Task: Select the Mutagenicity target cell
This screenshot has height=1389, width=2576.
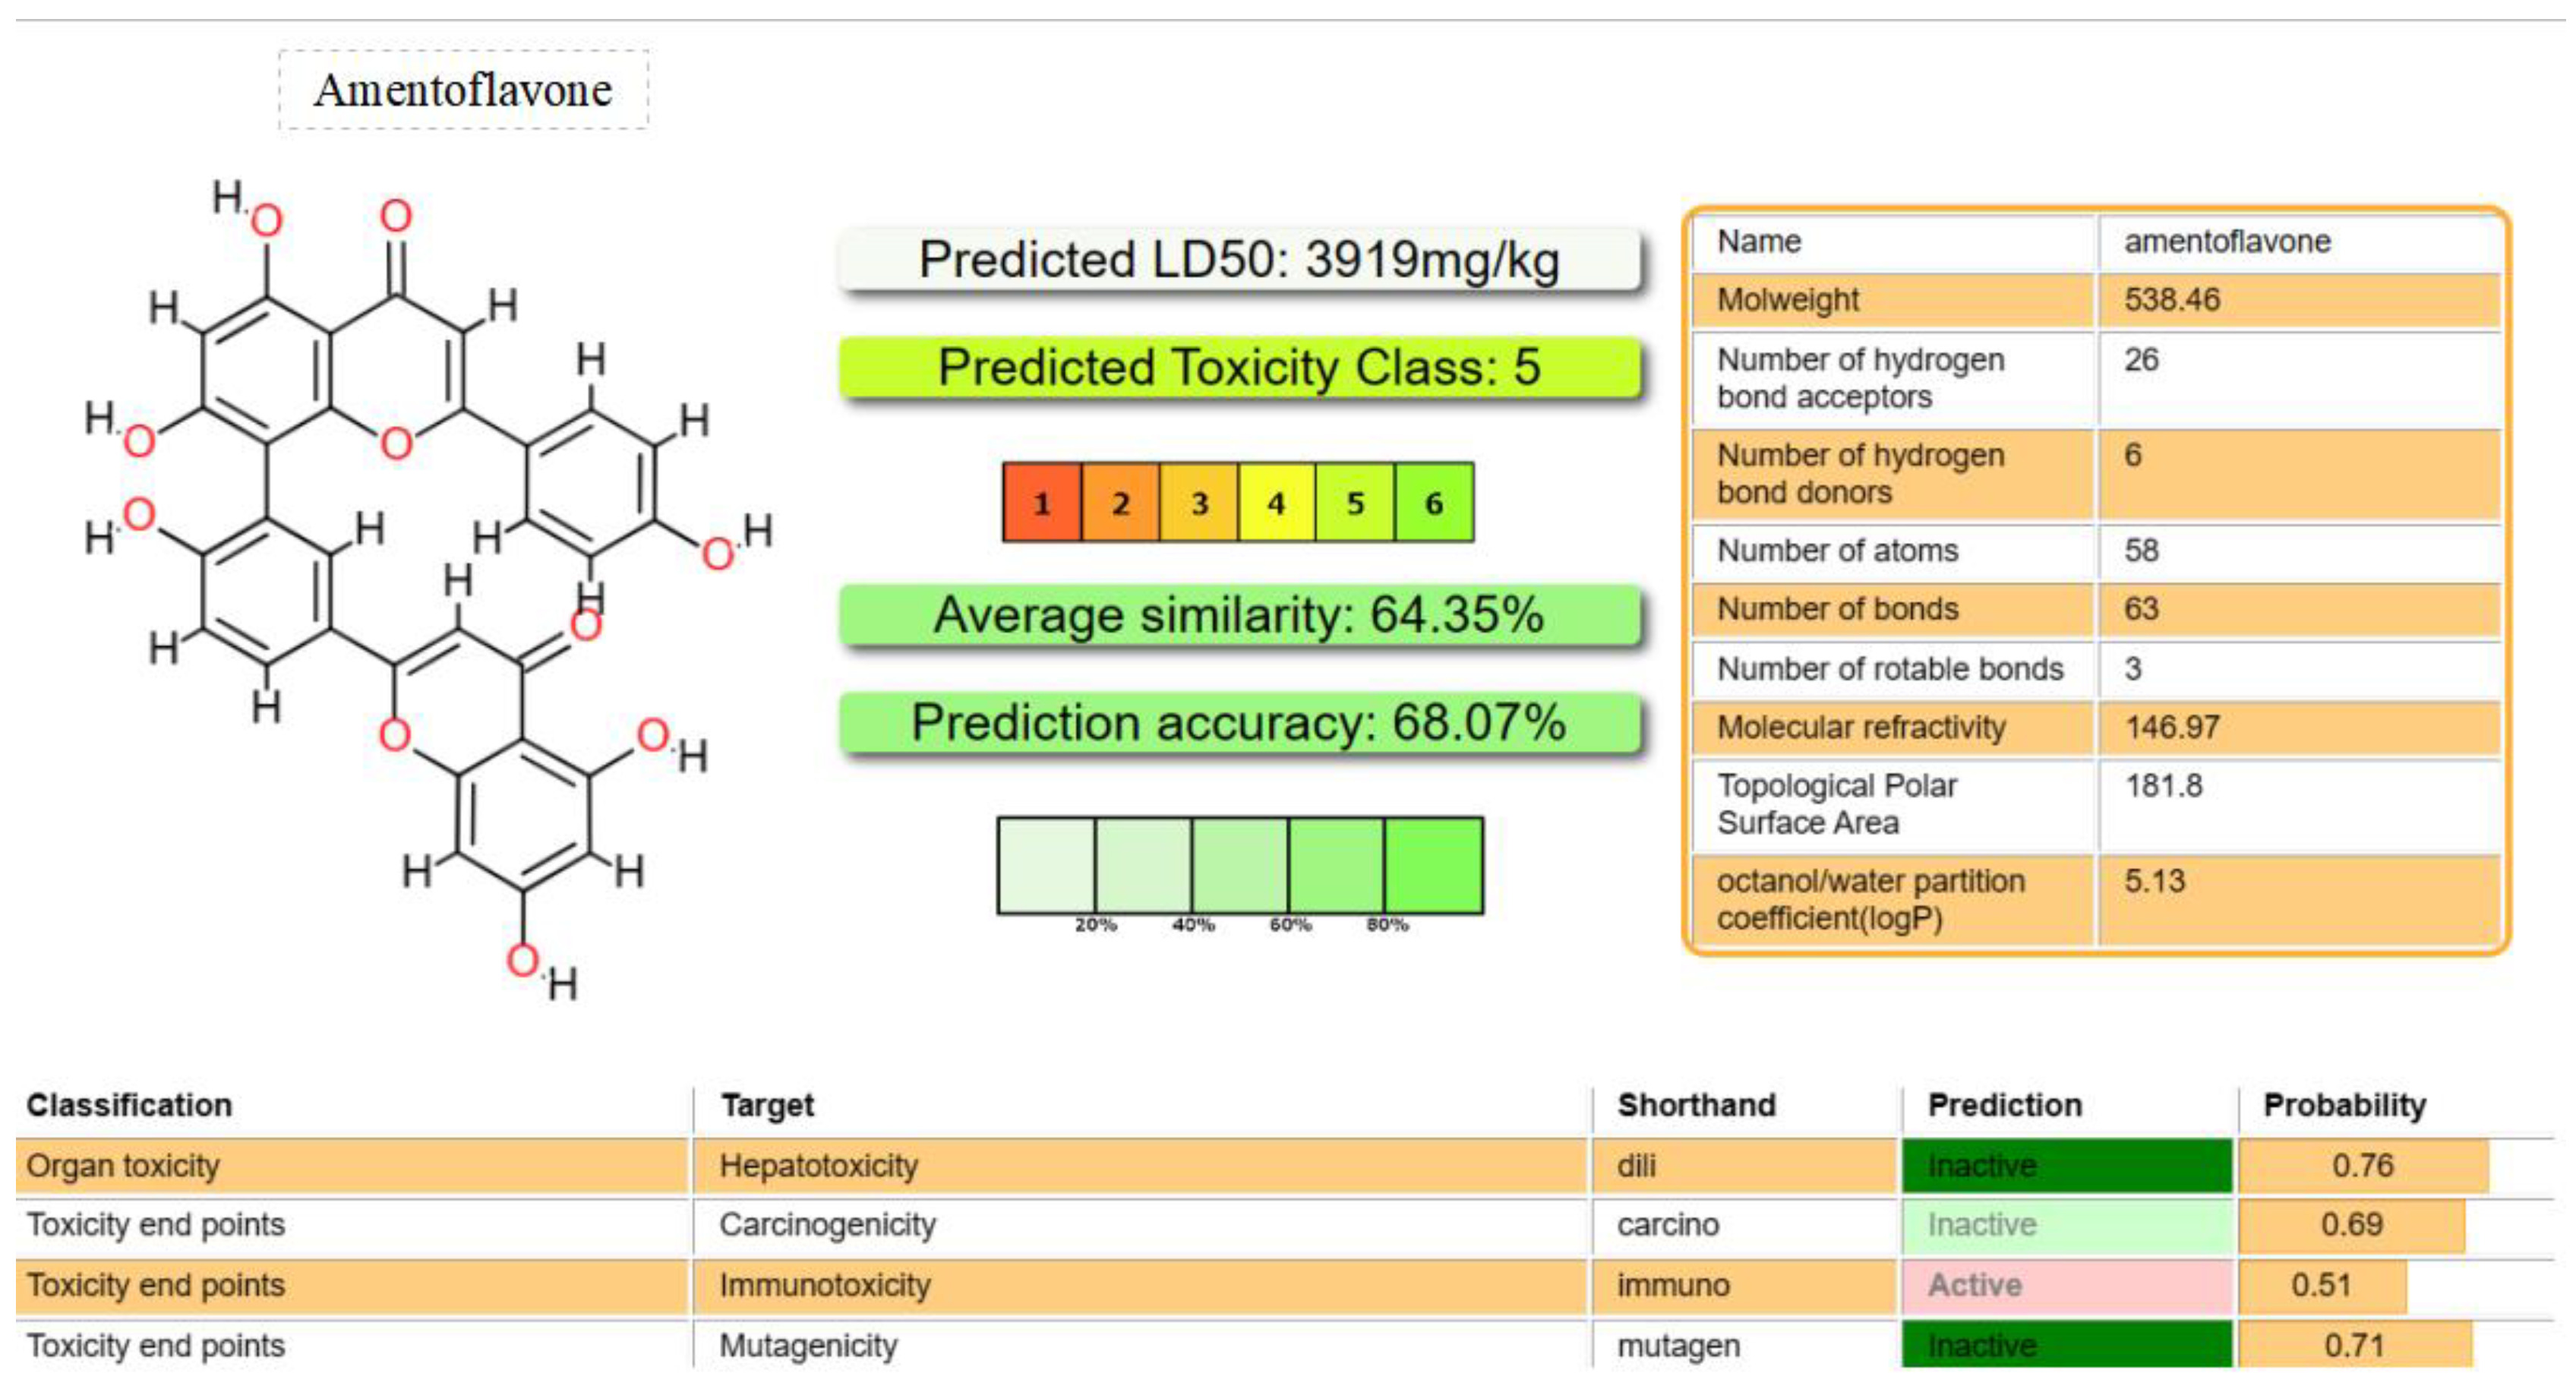Action: click(x=808, y=1346)
